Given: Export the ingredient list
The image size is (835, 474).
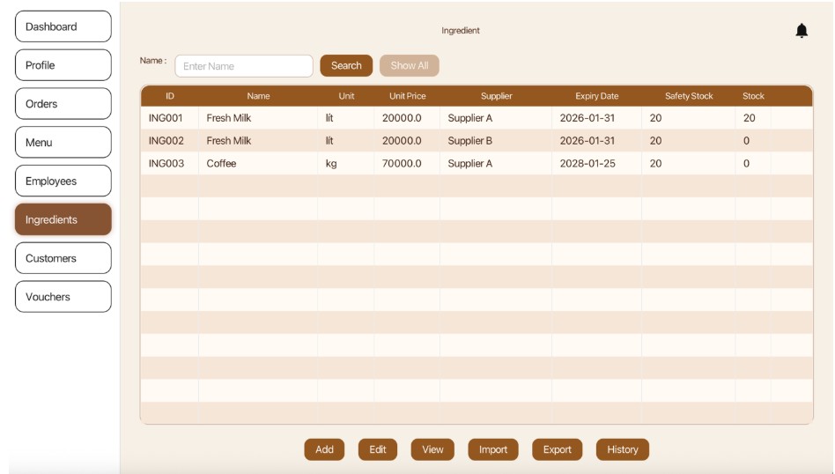Looking at the screenshot, I should tap(557, 449).
